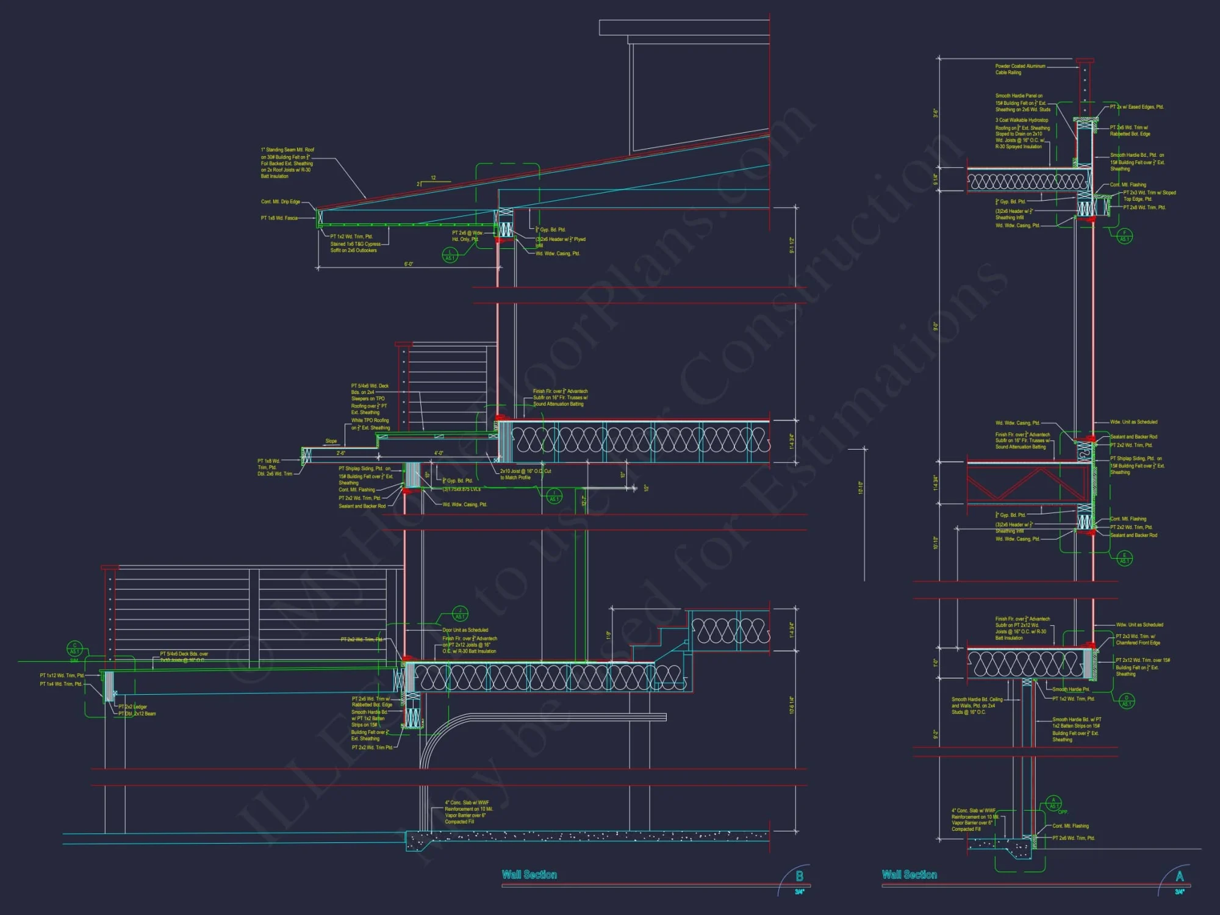This screenshot has height=915, width=1220.
Task: Click the L/A5.1 detail callout bubble
Action: coord(450,255)
